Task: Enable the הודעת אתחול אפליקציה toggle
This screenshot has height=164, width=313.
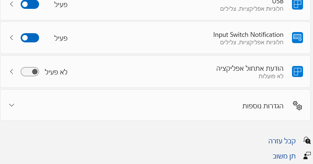Action: tap(29, 71)
